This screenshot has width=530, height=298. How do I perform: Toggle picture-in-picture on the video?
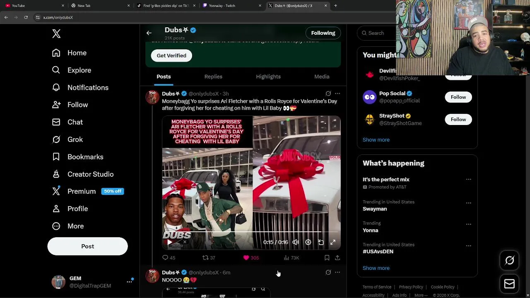point(320,243)
